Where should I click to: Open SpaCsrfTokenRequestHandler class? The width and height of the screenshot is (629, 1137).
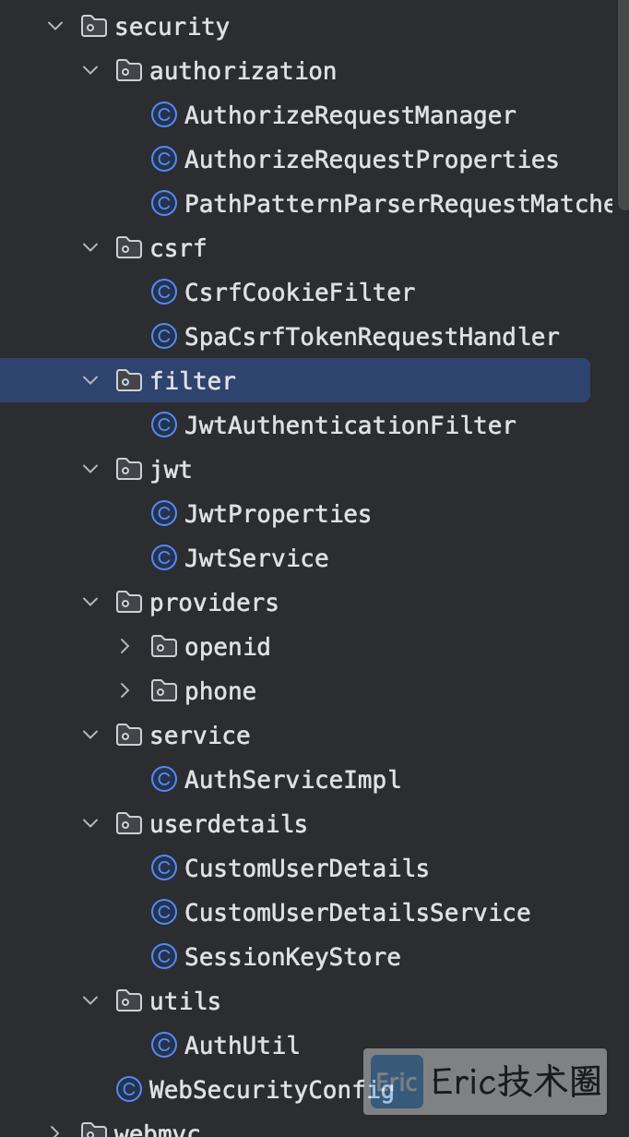tap(372, 337)
